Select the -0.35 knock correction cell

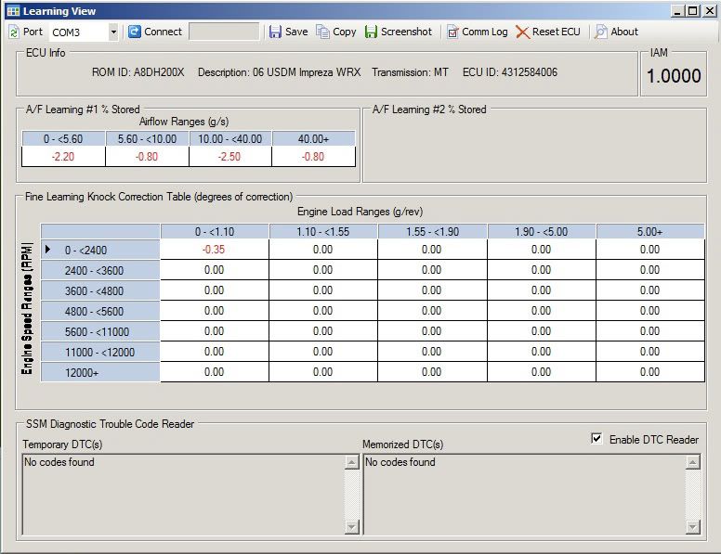214,250
